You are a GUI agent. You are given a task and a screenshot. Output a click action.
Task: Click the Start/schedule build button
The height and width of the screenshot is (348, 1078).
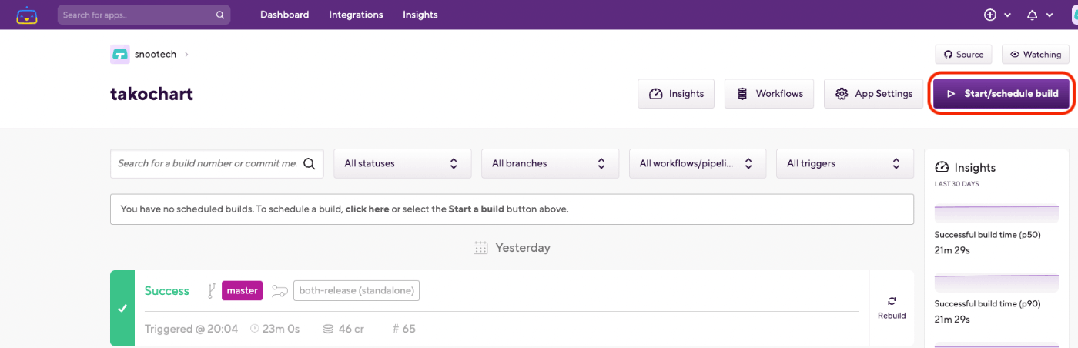point(1002,94)
